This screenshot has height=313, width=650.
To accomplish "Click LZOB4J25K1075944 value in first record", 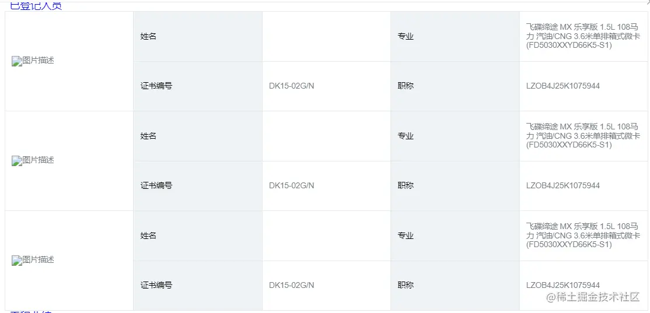I will pyautogui.click(x=562, y=86).
